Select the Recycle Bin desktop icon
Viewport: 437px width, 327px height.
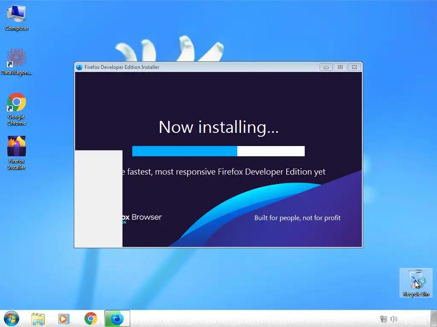click(x=416, y=283)
